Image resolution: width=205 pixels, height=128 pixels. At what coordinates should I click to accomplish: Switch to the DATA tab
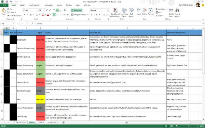(x=59, y=5)
